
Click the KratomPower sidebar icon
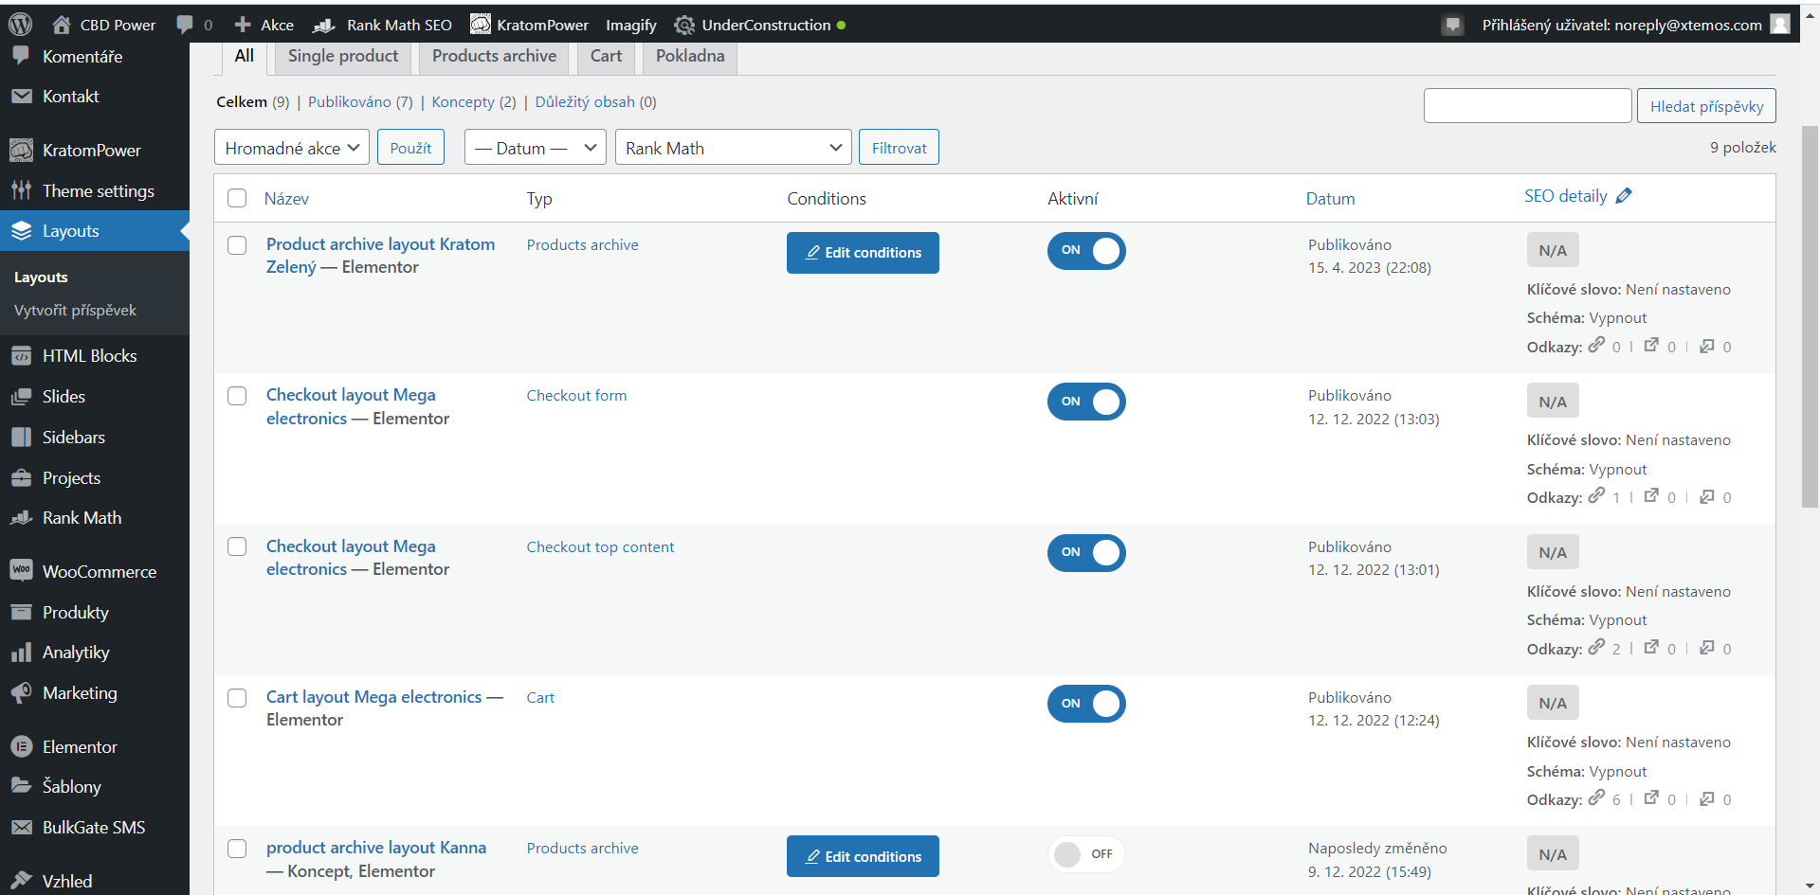(21, 150)
